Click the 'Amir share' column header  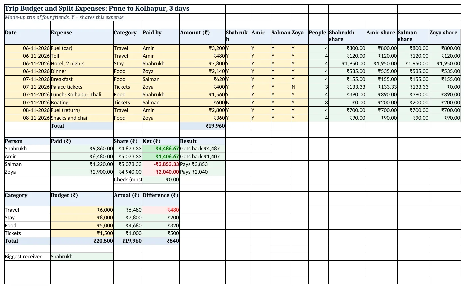point(381,36)
